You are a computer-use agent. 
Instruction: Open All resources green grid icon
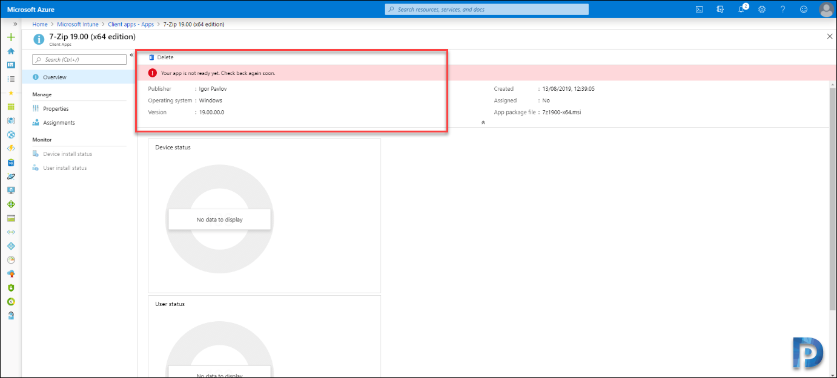11,106
